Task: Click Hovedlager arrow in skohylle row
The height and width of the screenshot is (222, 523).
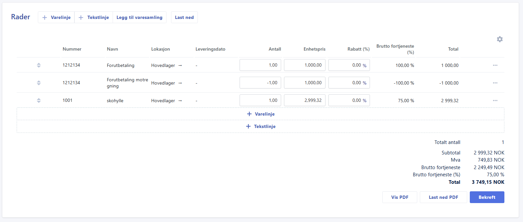Action: pos(180,101)
